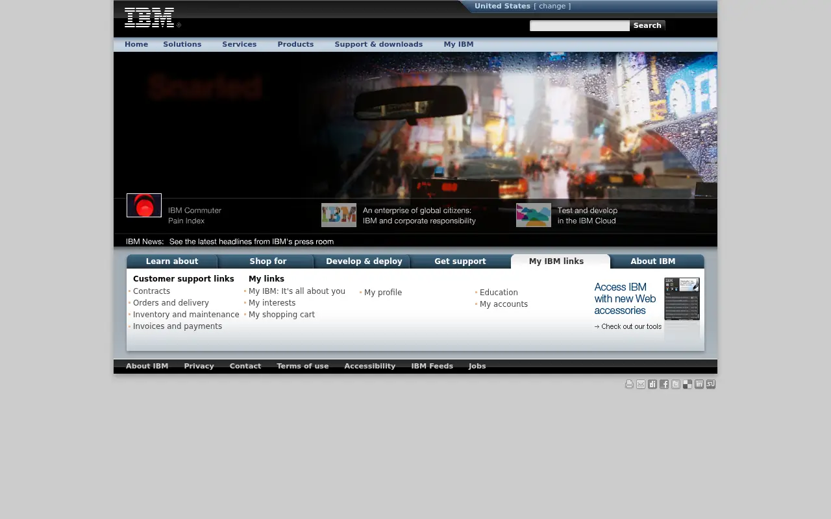Open the red traffic light thumbnail

click(x=144, y=206)
